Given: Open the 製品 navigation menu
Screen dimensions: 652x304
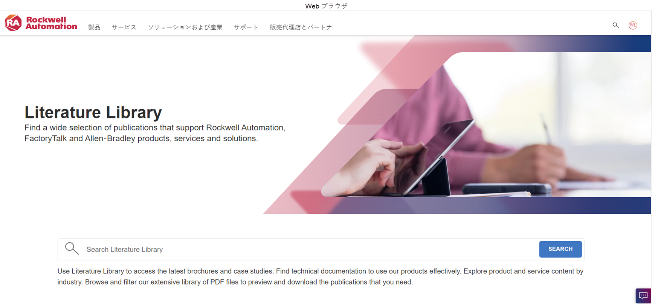Looking at the screenshot, I should click(94, 27).
